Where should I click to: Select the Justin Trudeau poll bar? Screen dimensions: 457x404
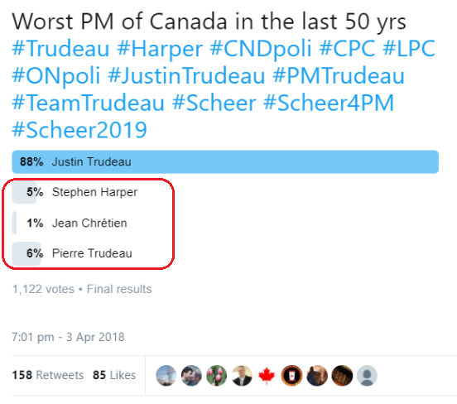225,161
